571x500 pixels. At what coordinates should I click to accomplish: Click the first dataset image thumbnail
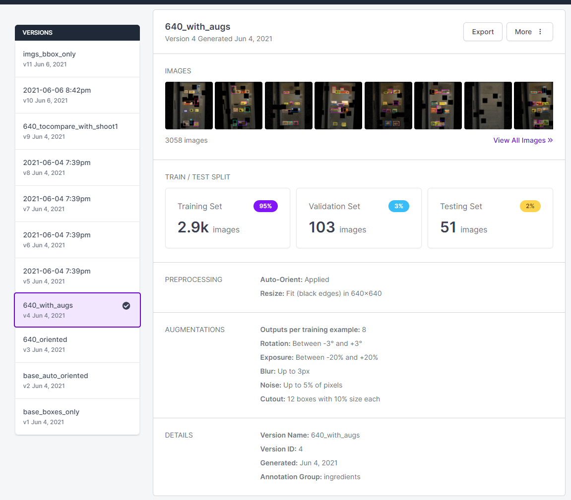click(189, 105)
